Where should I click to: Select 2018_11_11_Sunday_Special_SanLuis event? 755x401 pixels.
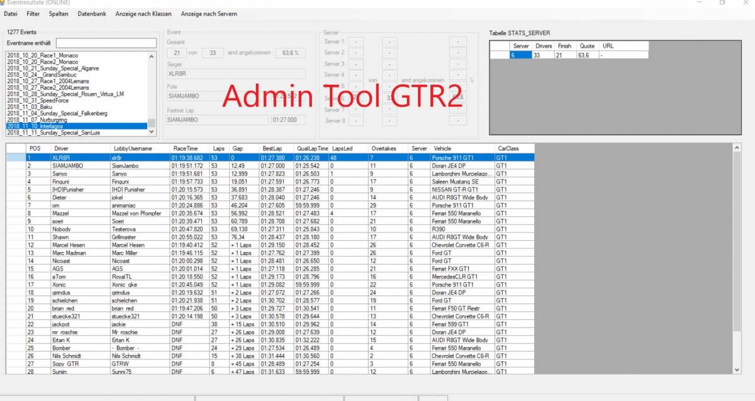pos(53,133)
